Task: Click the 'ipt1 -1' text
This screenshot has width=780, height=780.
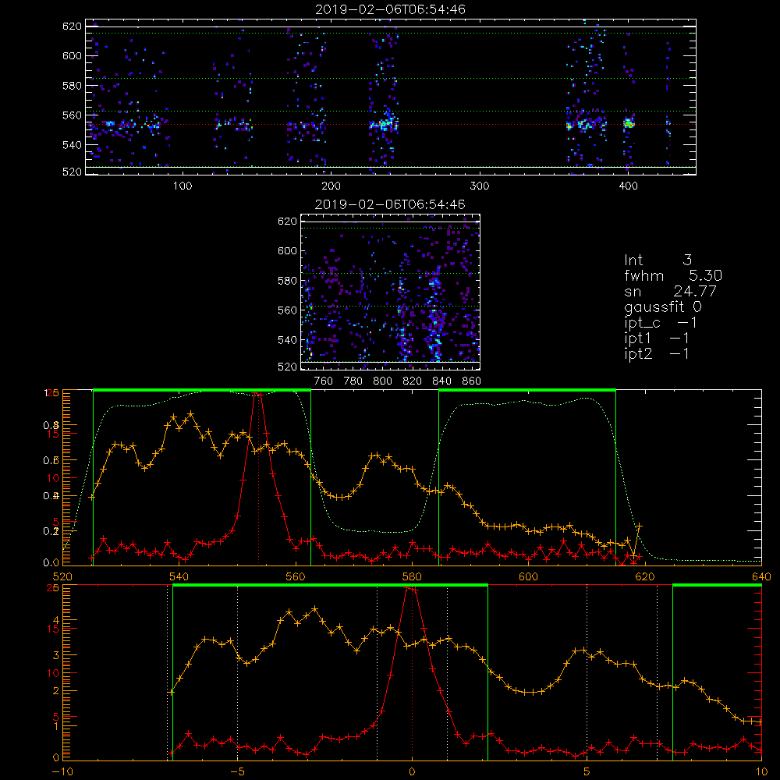Action: coord(657,339)
